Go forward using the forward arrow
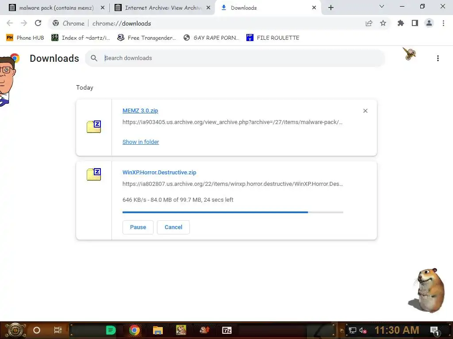 (24, 23)
